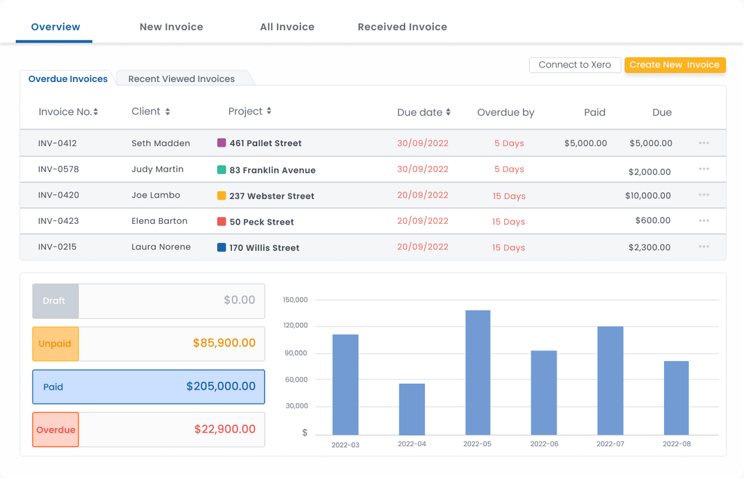The height and width of the screenshot is (478, 744).
Task: Click the ellipsis icon on Laura Norene's row
Action: point(704,247)
